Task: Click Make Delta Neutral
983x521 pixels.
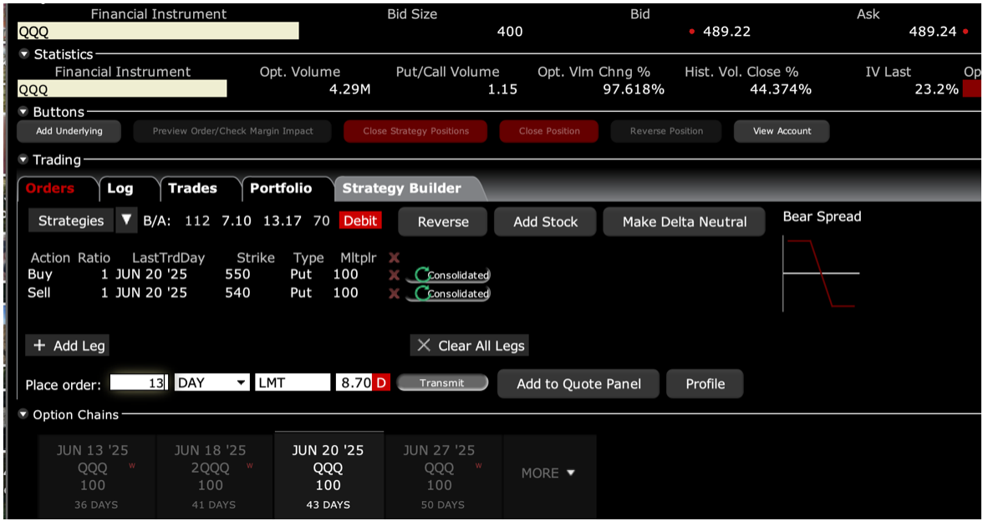Action: pyautogui.click(x=684, y=222)
